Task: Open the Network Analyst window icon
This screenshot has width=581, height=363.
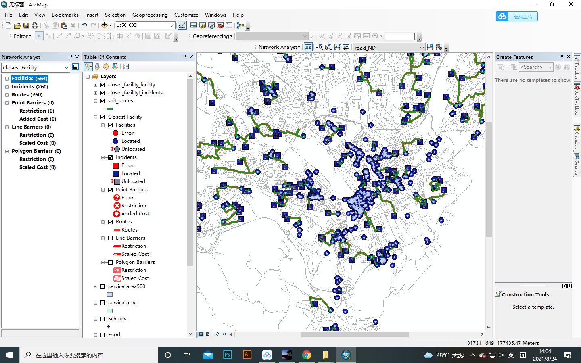Action: [x=308, y=46]
